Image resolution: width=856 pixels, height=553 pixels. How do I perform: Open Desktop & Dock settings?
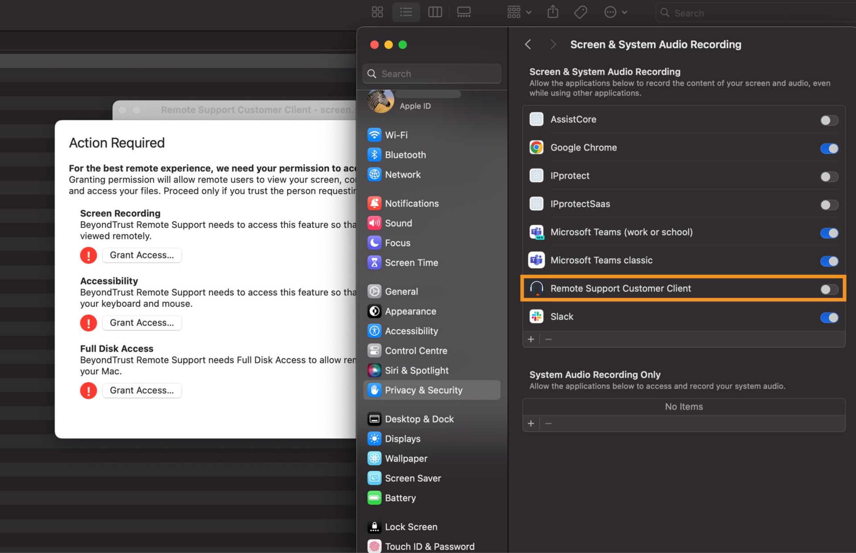(x=432, y=419)
